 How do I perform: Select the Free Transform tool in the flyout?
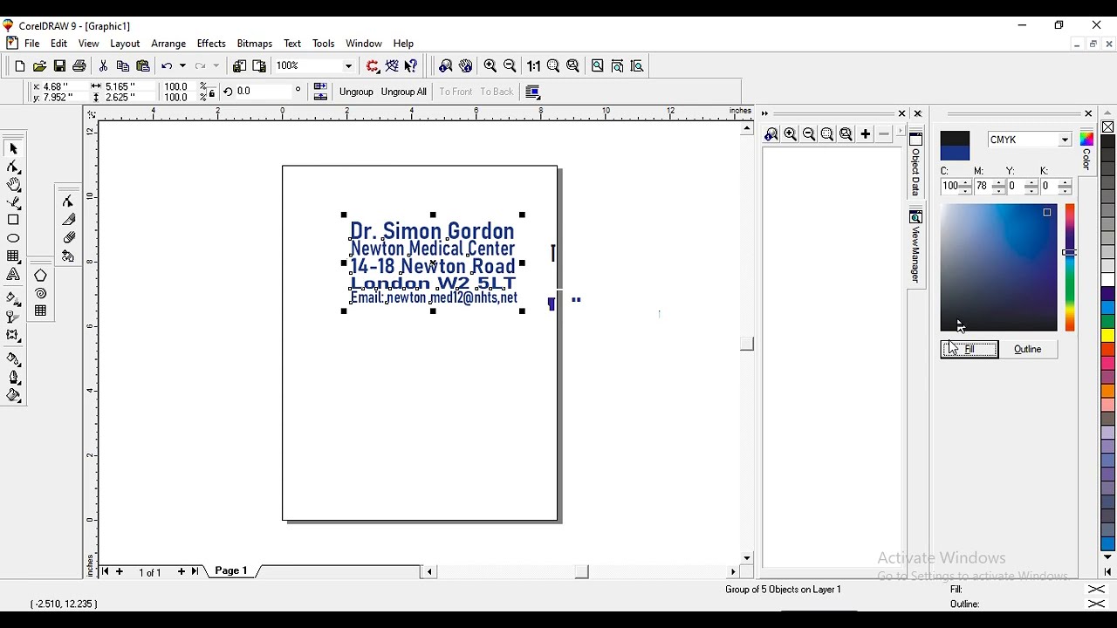[69, 256]
